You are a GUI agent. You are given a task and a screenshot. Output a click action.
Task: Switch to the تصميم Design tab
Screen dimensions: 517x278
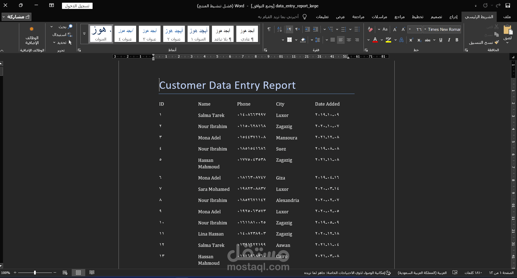pyautogui.click(x=436, y=17)
